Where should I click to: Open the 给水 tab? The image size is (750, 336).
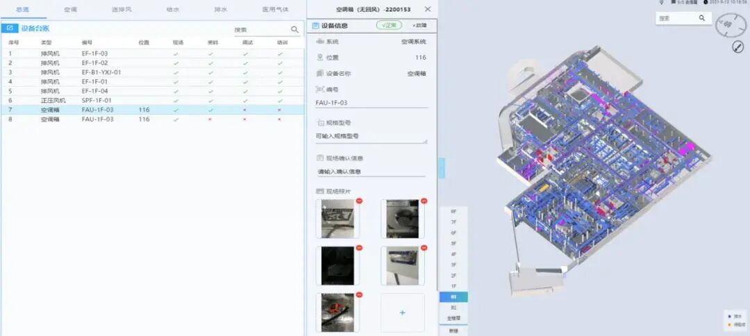pos(173,9)
